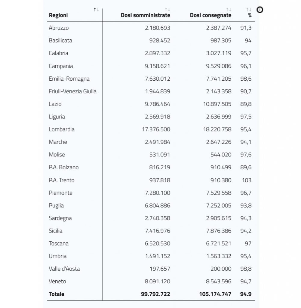
Task: Click P.A. Trento's 103 percentage value
Action: 247,180
